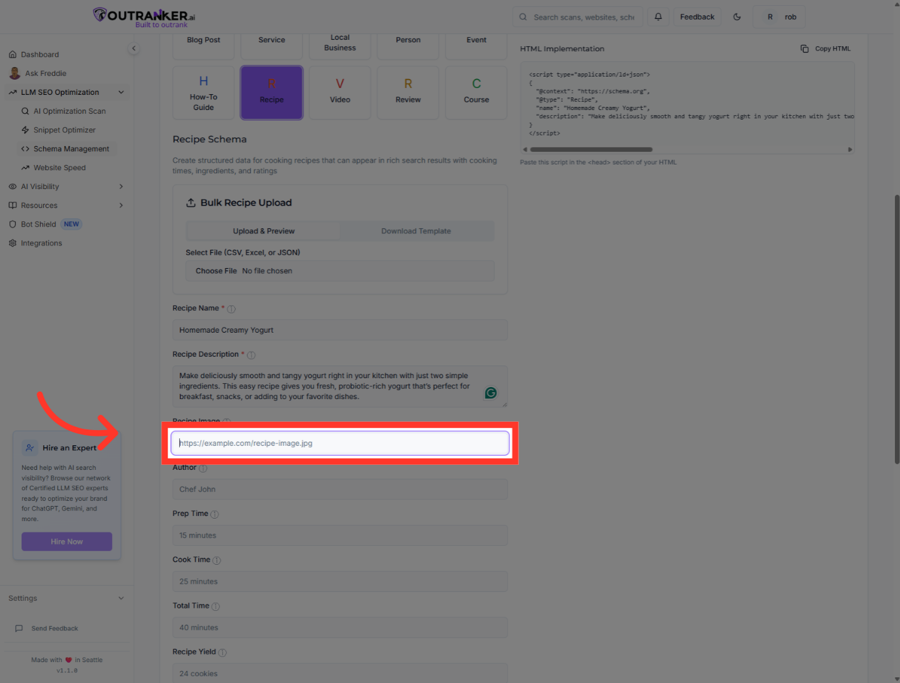Viewport: 900px width, 683px height.
Task: Click the Recipe Image URL field
Action: (x=340, y=443)
